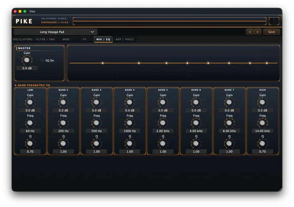The height and width of the screenshot is (207, 294).
Task: Save the current preset
Action: point(271,32)
